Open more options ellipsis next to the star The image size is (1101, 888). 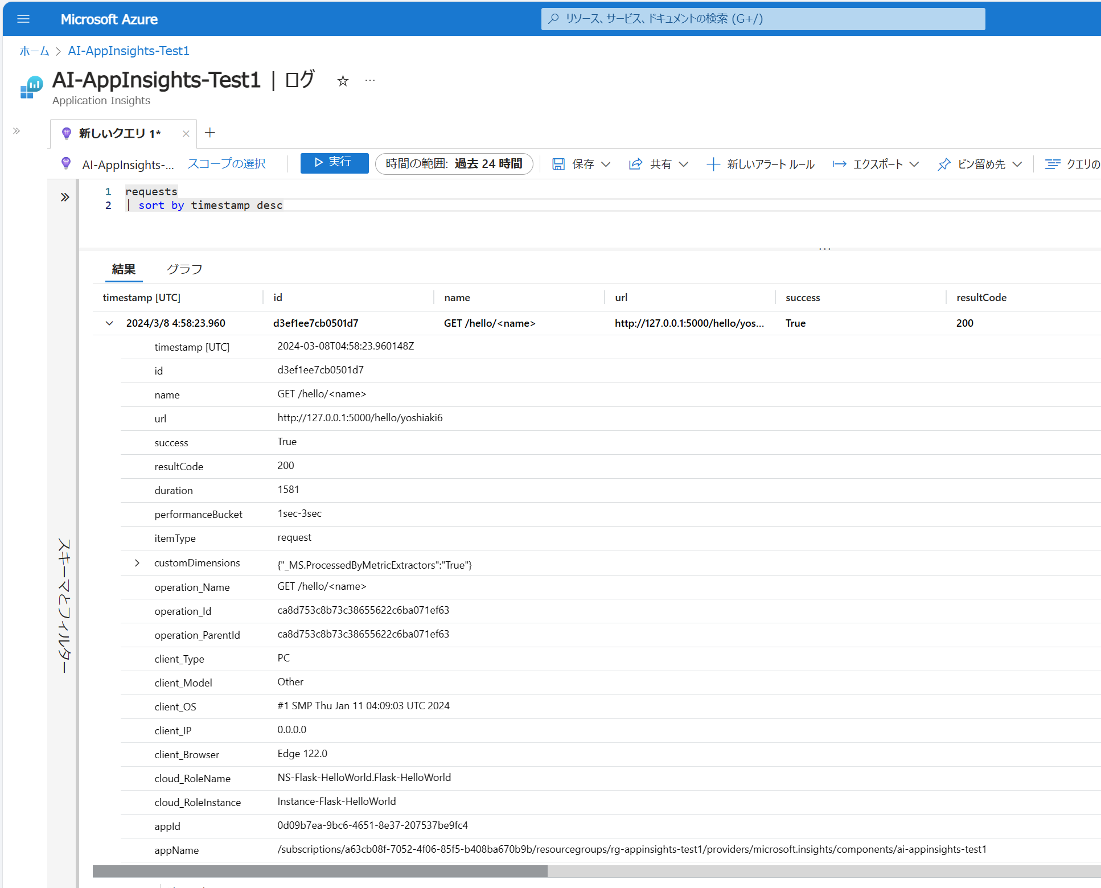(369, 80)
